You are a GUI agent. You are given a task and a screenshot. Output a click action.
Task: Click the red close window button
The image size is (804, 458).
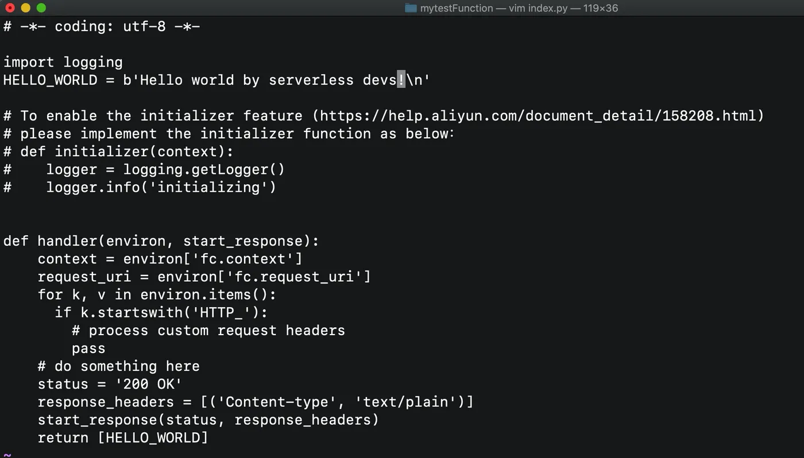(10, 8)
